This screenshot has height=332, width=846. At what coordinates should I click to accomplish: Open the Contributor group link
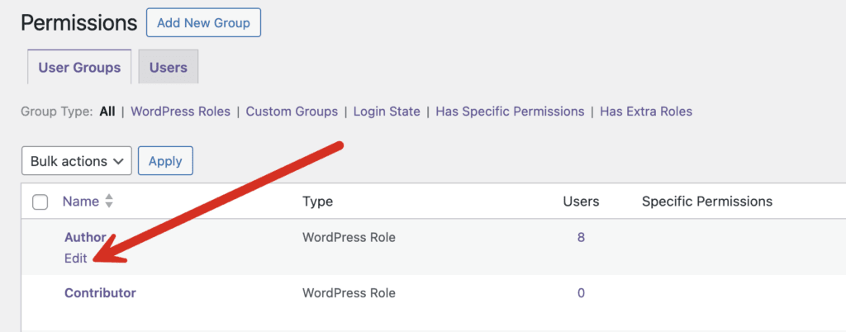(x=100, y=293)
